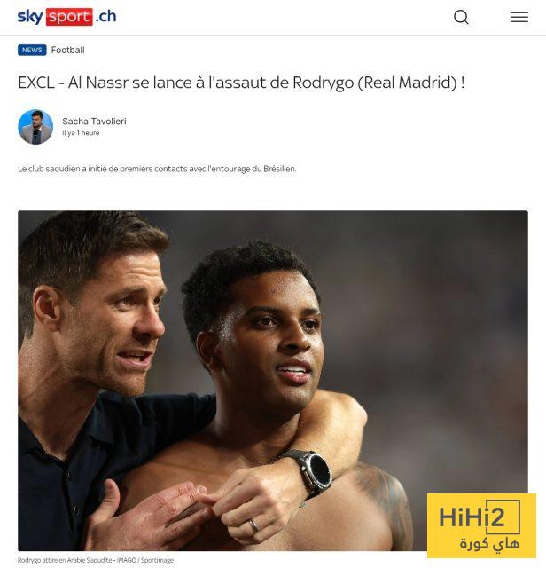This screenshot has height=568, width=546.
Task: Open the Football category link
Action: (67, 50)
